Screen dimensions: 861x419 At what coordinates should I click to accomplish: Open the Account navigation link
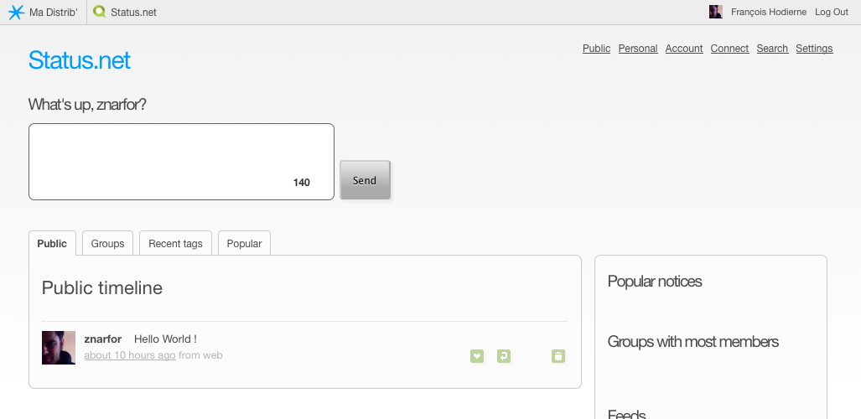pyautogui.click(x=684, y=49)
